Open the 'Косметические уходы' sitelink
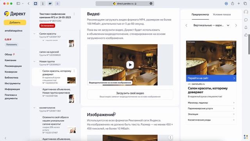 coord(211,120)
